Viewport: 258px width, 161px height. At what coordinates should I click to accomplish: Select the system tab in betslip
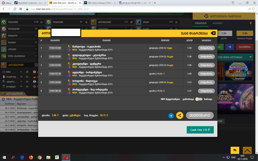tap(217, 23)
